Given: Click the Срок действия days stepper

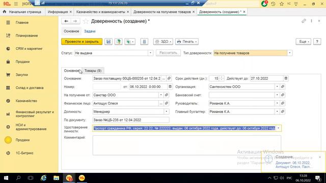Looking at the screenshot, I should click(222, 78).
